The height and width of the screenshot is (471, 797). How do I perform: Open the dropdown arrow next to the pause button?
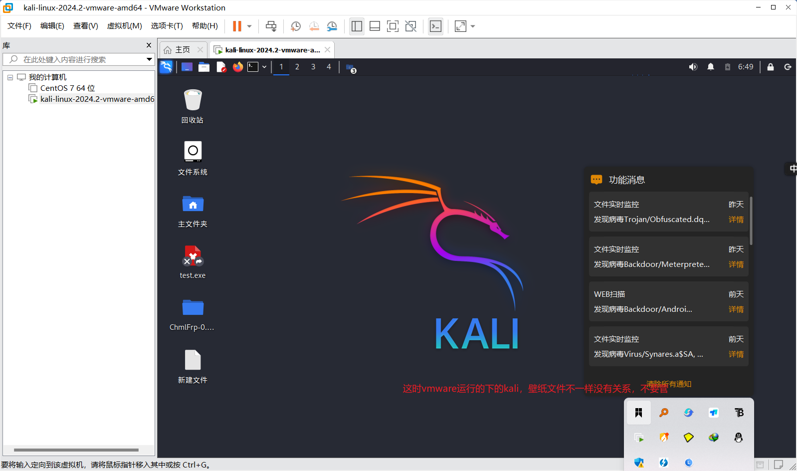(249, 26)
